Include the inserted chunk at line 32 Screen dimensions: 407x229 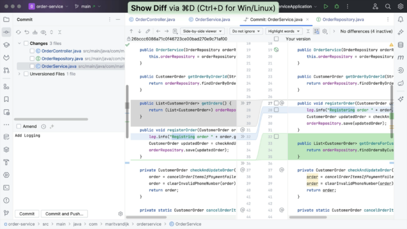pos(276,137)
